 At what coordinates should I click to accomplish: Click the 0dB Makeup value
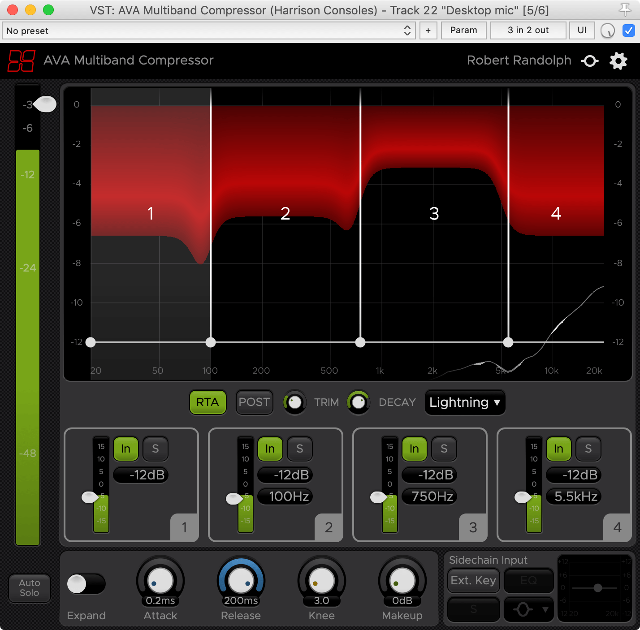point(402,600)
